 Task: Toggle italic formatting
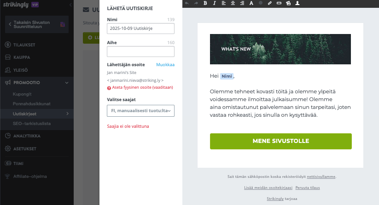(x=215, y=3)
